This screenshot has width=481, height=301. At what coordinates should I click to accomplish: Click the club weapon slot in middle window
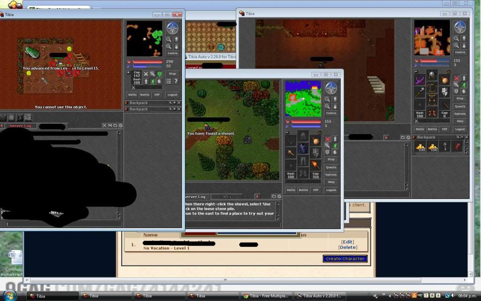point(290,153)
